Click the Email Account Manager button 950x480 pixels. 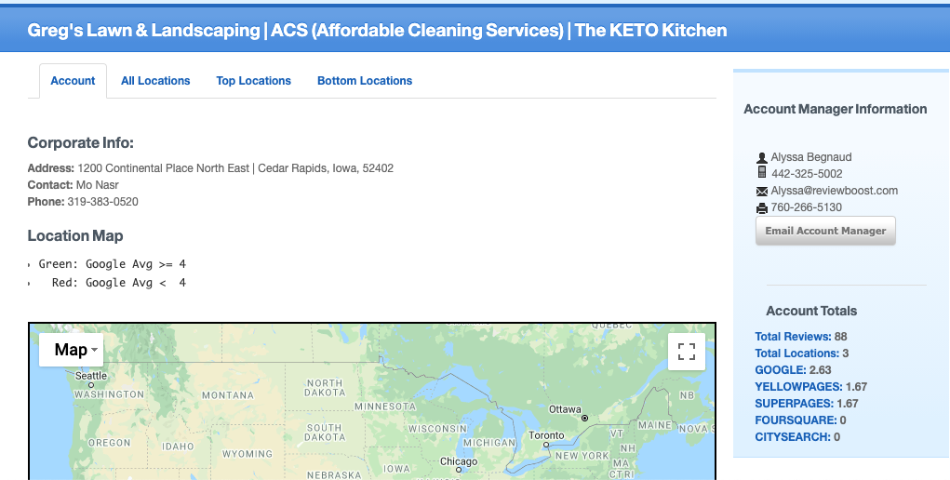tap(825, 231)
